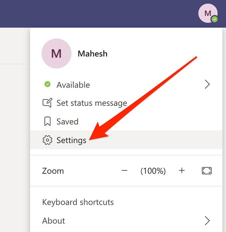This screenshot has width=226, height=232.
Task: Click the profile avatar in the title bar
Action: click(207, 13)
